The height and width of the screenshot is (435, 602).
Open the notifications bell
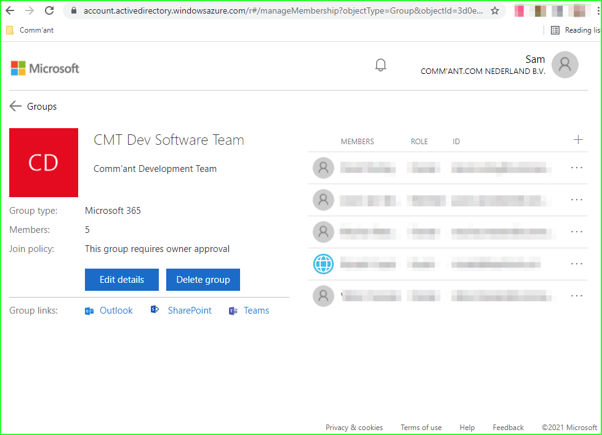click(380, 65)
